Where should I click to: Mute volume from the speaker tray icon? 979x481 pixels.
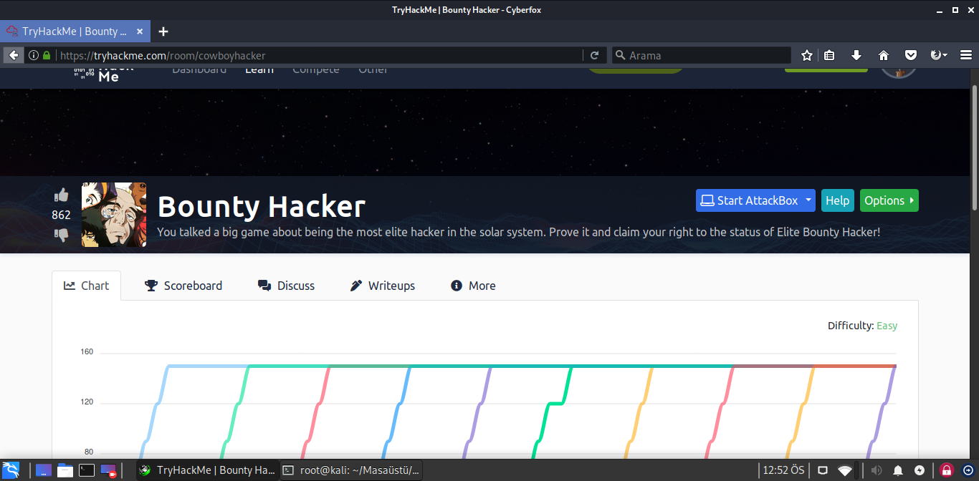point(877,470)
